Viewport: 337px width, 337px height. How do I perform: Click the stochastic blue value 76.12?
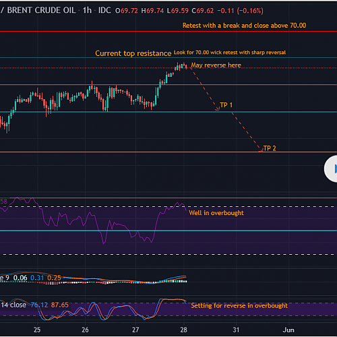[39, 305]
